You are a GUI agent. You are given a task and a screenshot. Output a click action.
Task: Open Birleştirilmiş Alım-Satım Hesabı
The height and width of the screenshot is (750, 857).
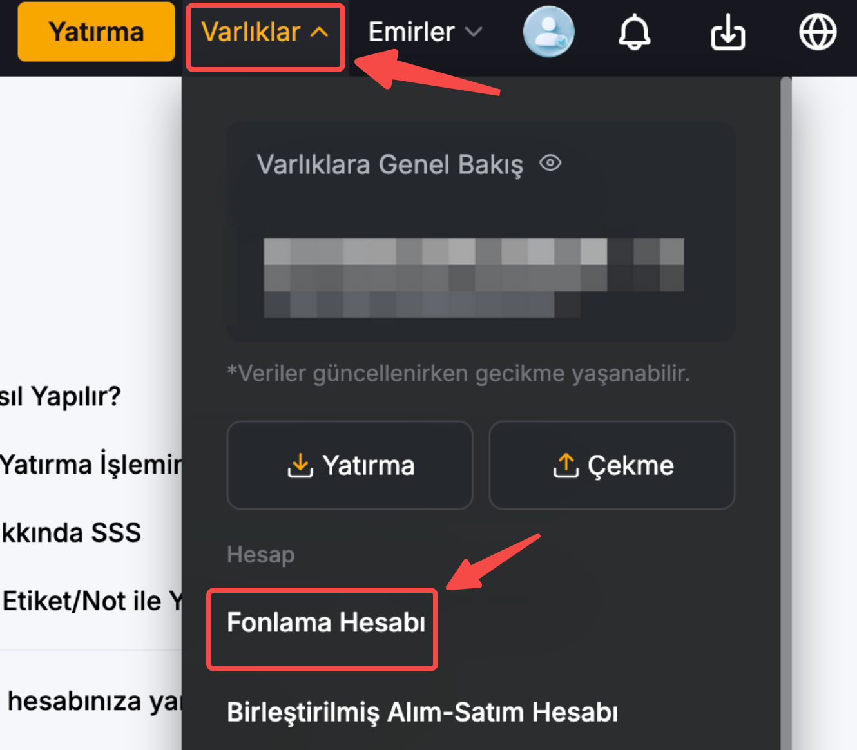[x=422, y=713]
